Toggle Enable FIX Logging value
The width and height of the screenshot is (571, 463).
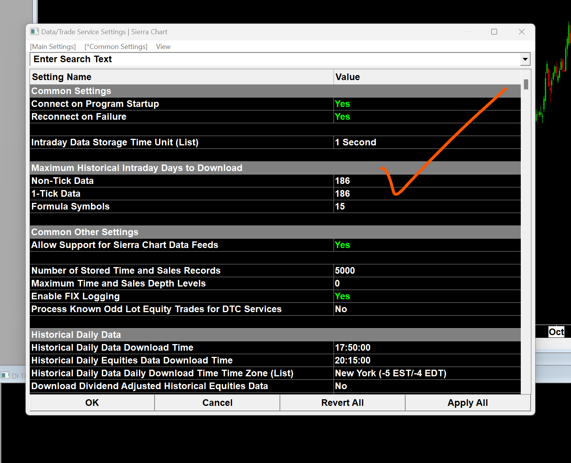pos(427,296)
